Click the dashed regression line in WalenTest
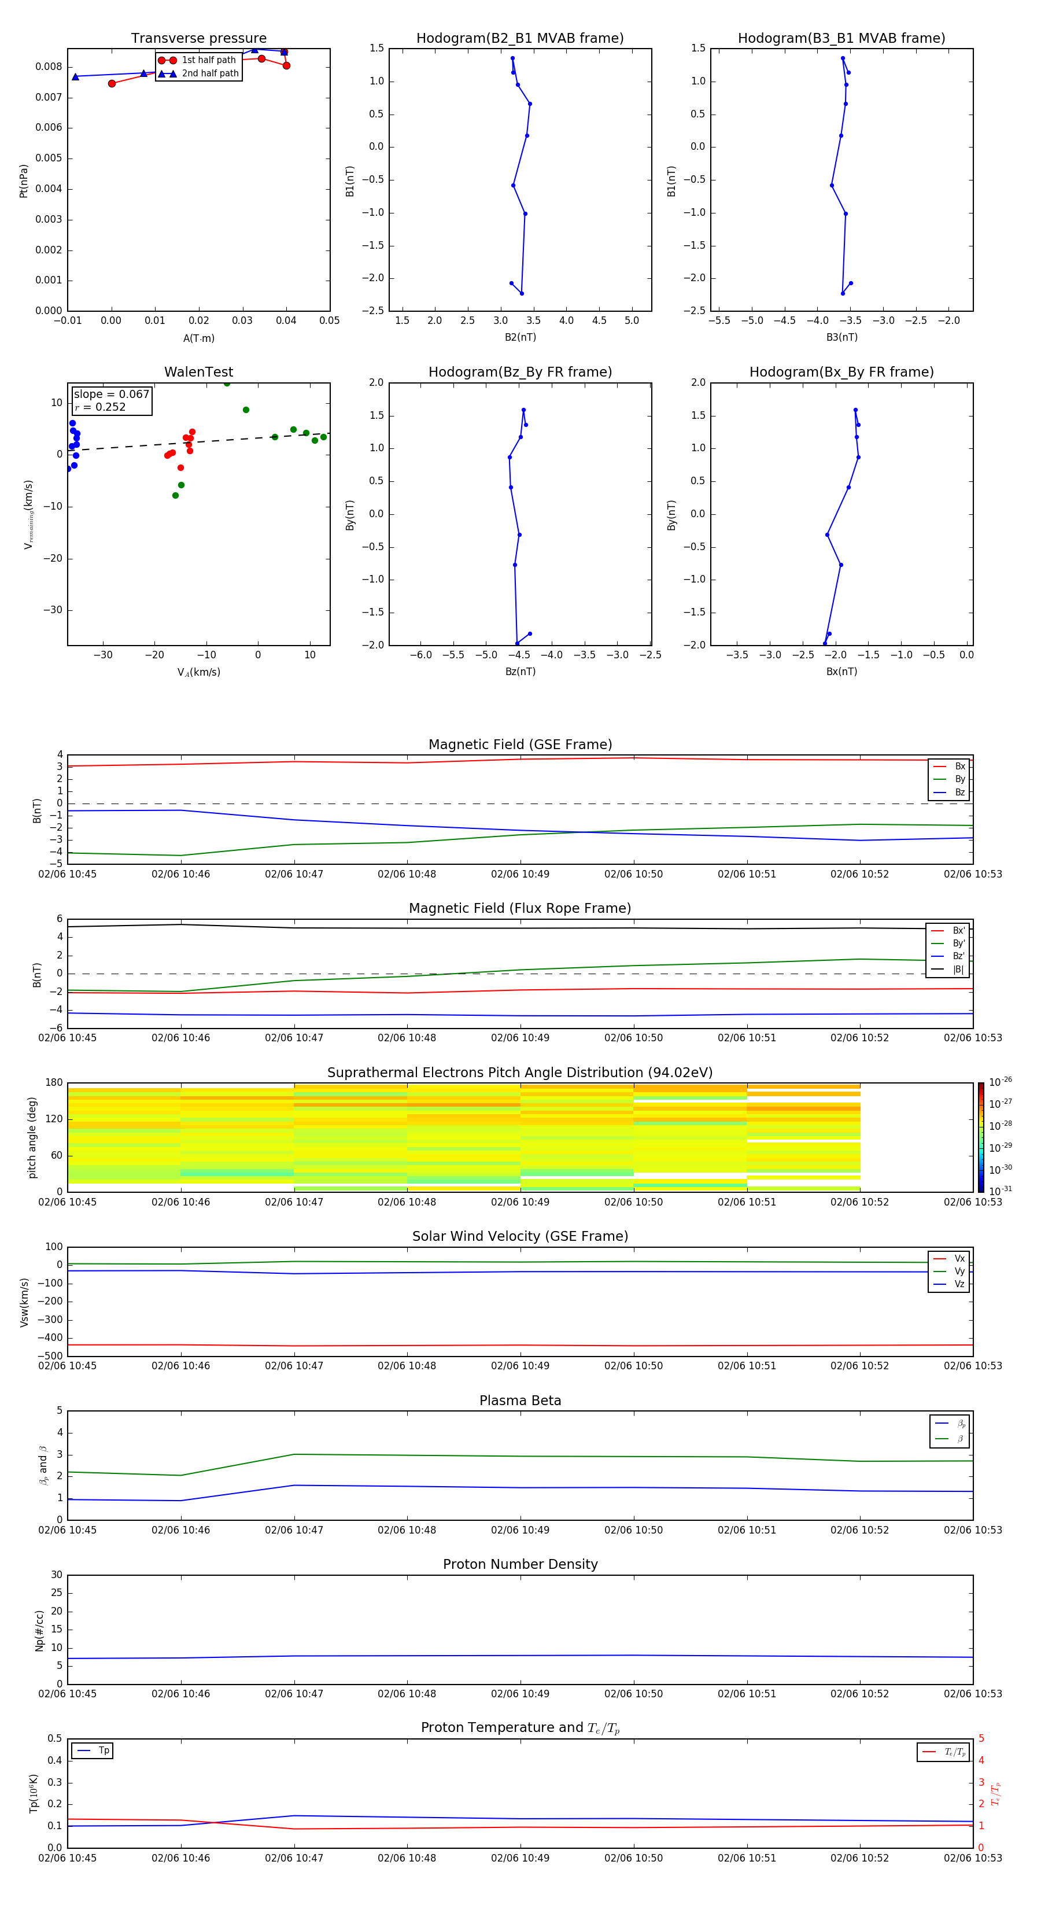 (x=198, y=443)
